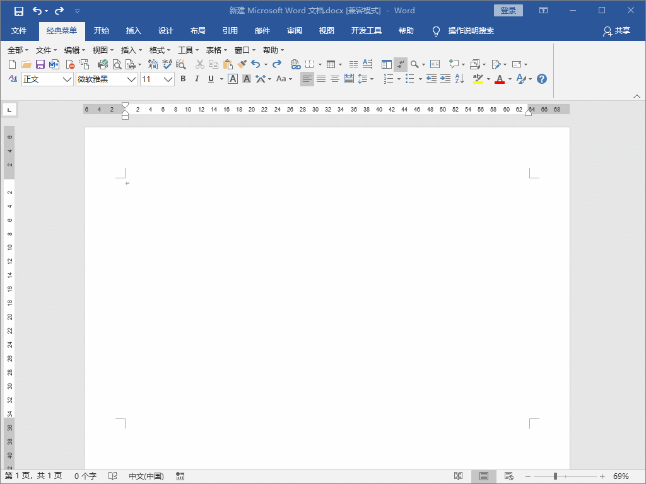646x484 pixels.
Task: Click the 共享 share button
Action: tap(617, 31)
